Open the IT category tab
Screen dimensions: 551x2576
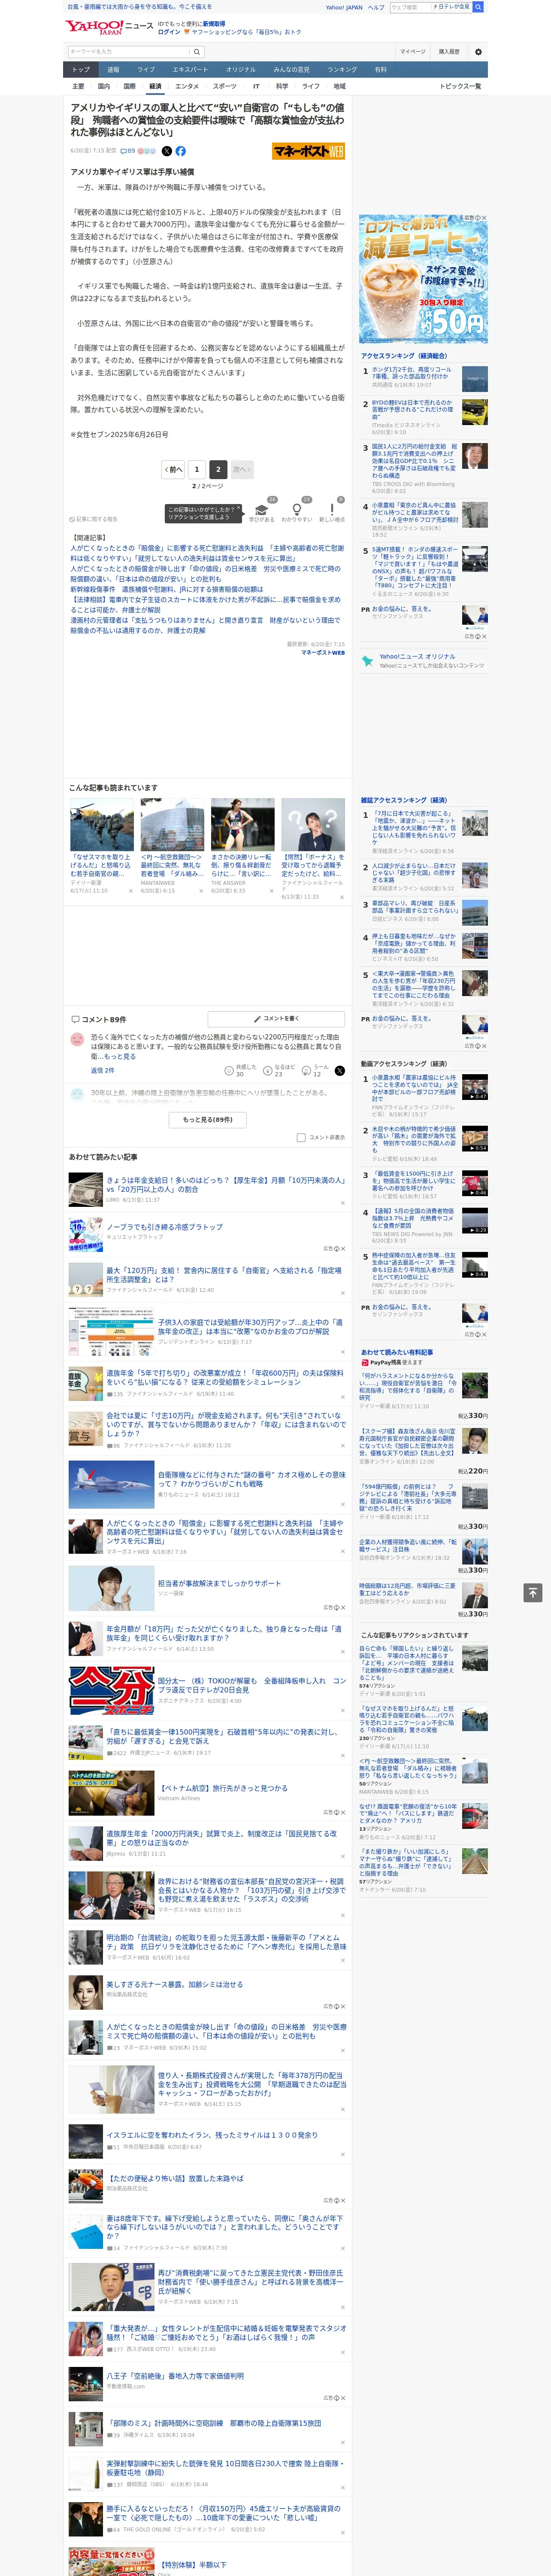256,86
